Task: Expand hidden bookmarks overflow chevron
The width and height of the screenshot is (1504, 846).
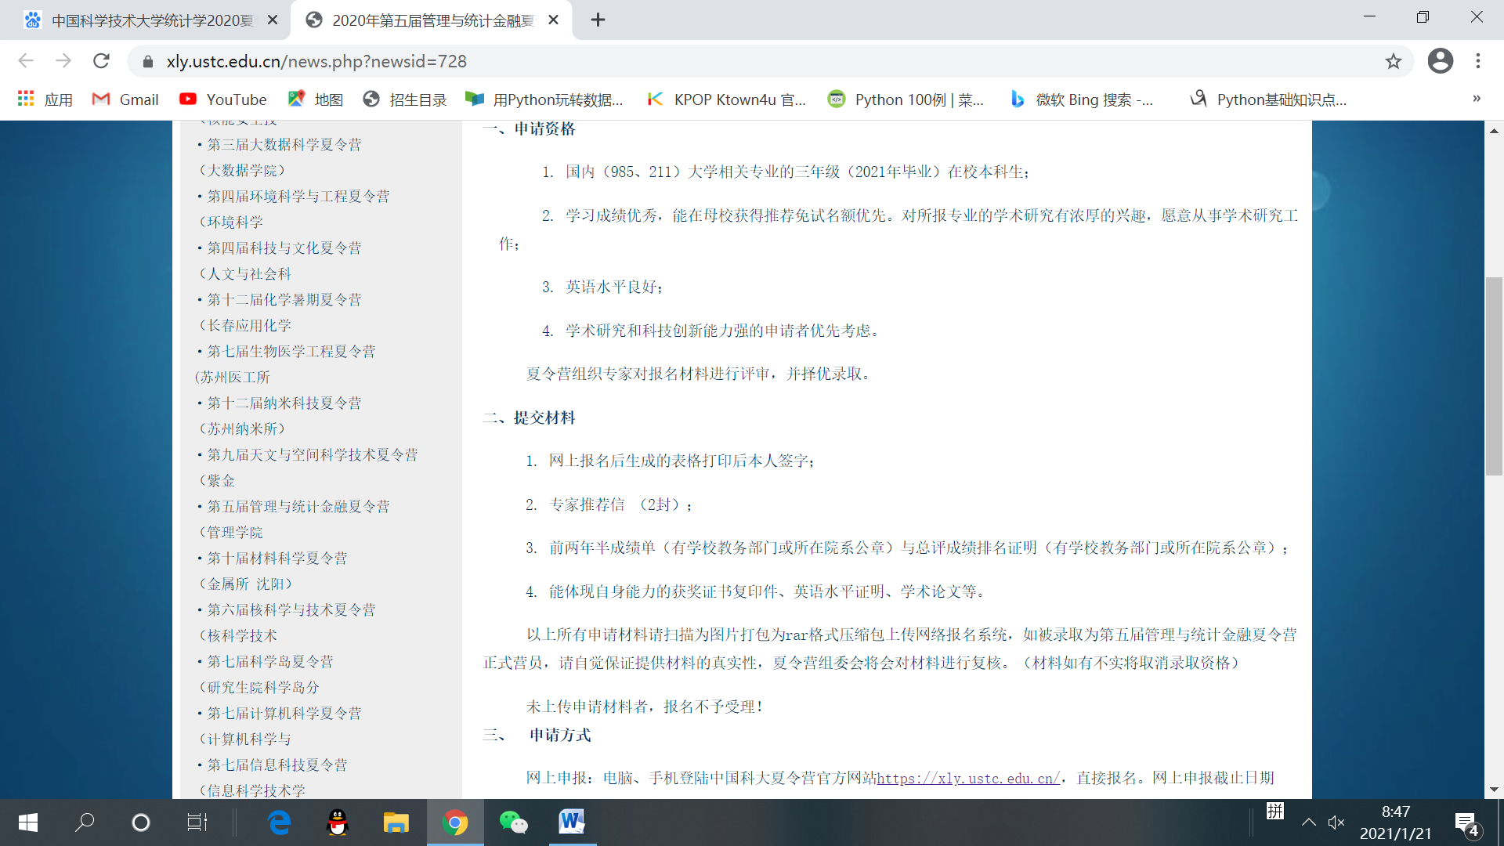Action: [x=1477, y=99]
